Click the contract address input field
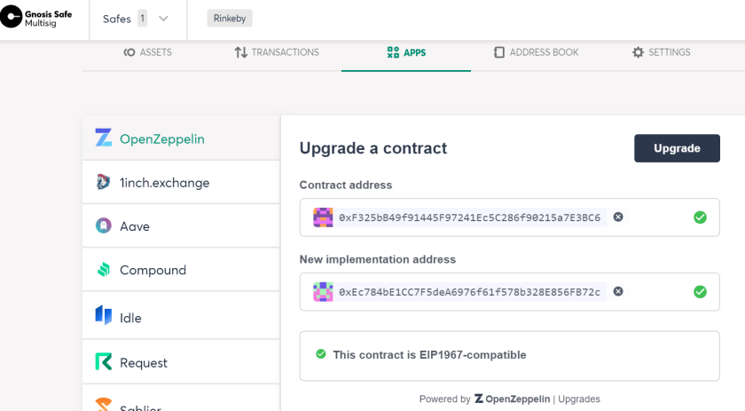 (509, 217)
